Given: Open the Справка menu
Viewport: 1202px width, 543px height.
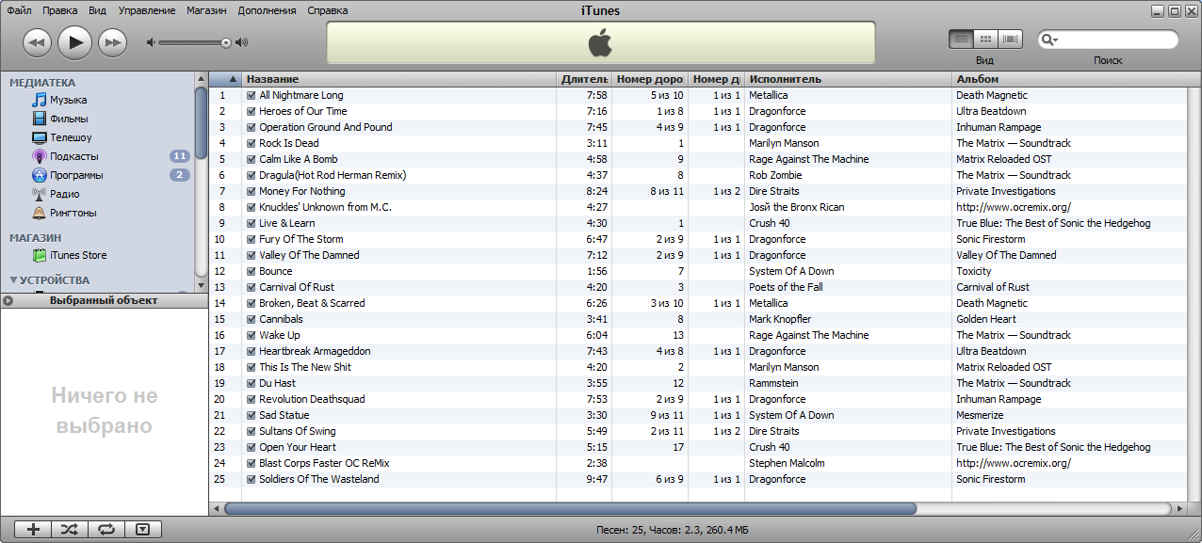Looking at the screenshot, I should [328, 10].
